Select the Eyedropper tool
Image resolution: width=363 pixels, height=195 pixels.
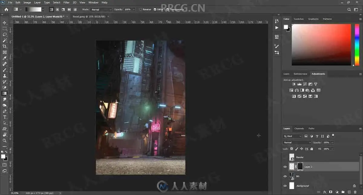pyautogui.click(x=5, y=58)
